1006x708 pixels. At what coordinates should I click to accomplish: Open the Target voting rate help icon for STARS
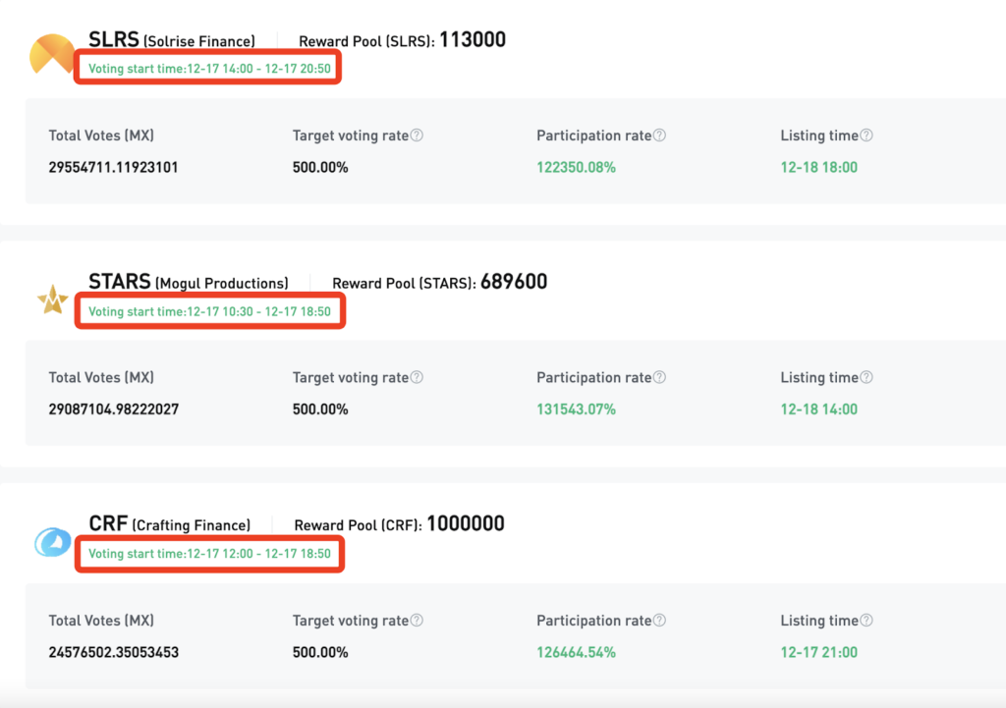[x=417, y=378]
